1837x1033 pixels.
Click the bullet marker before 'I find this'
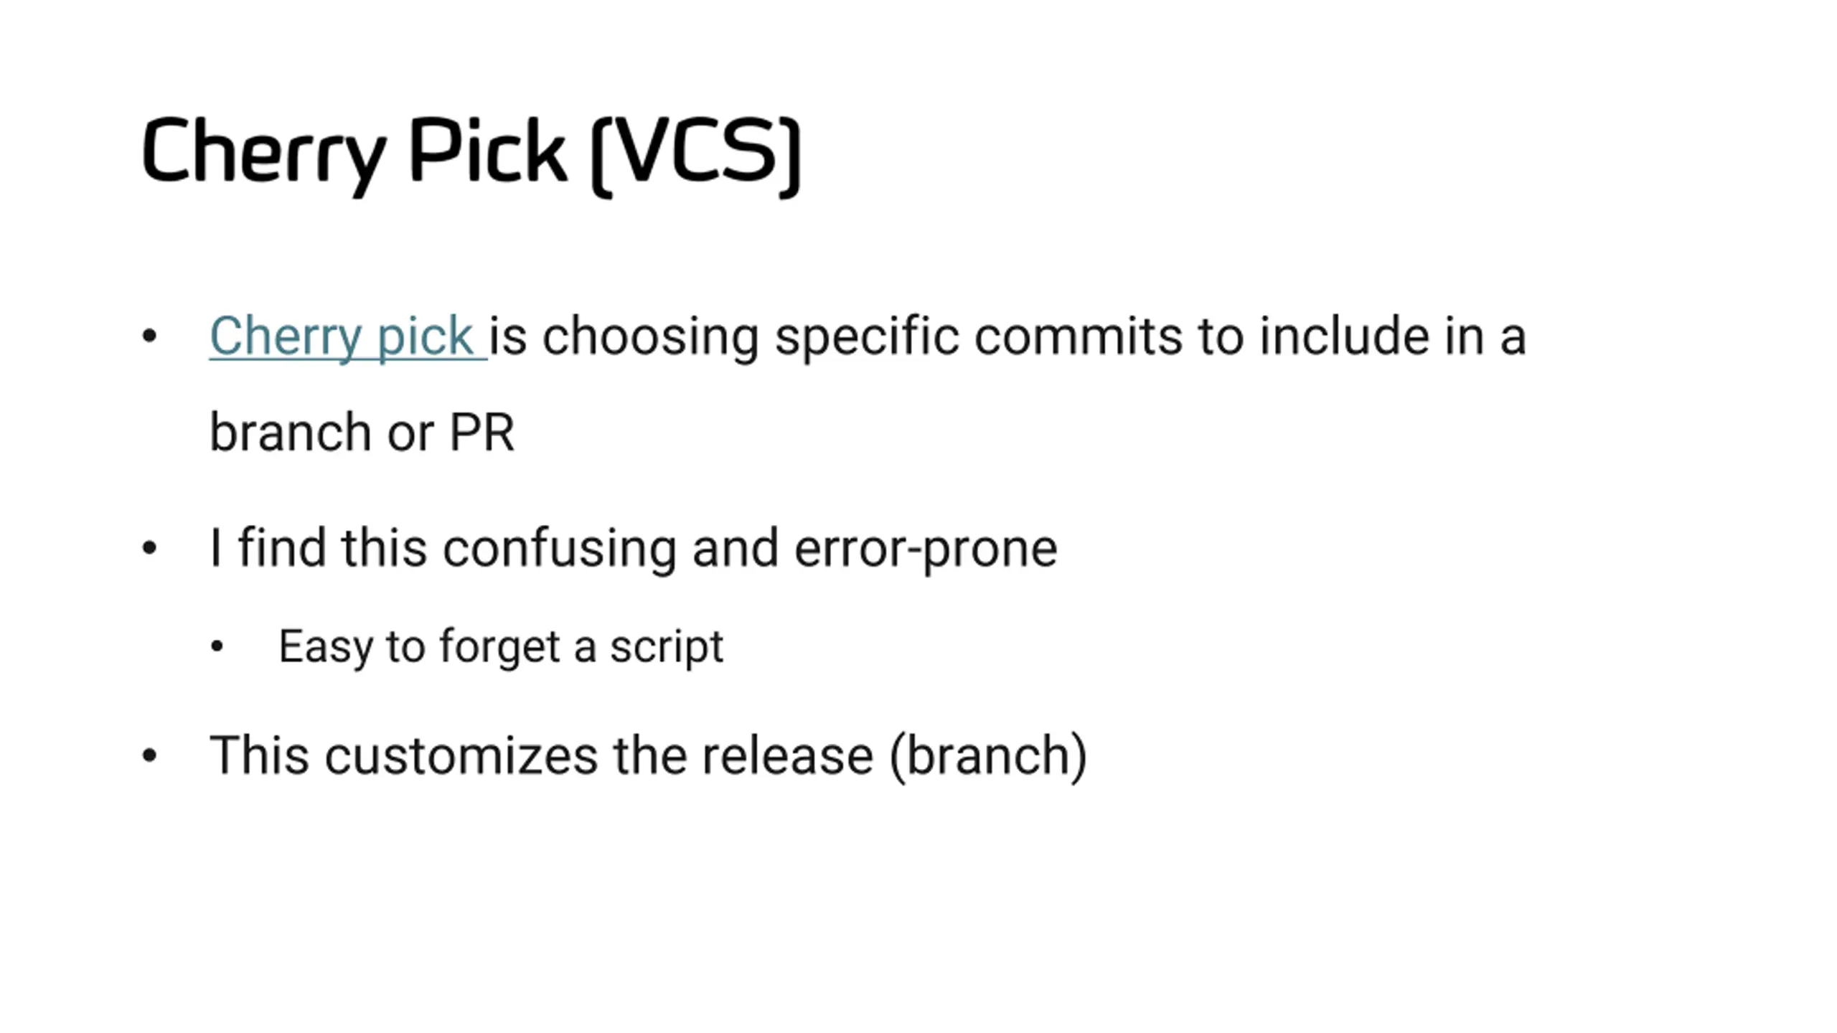click(149, 549)
